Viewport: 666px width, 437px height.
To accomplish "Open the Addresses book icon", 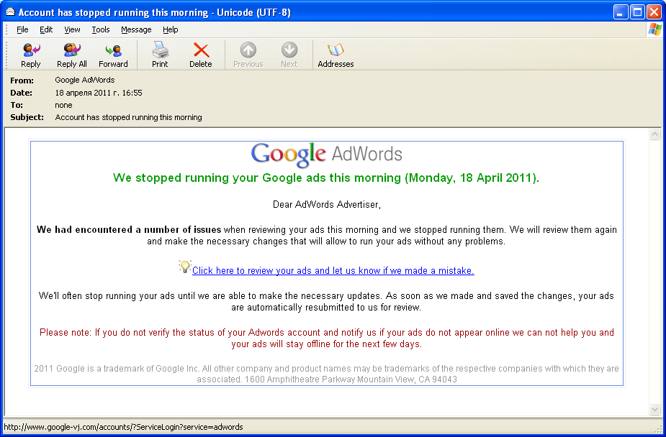I will tap(336, 55).
